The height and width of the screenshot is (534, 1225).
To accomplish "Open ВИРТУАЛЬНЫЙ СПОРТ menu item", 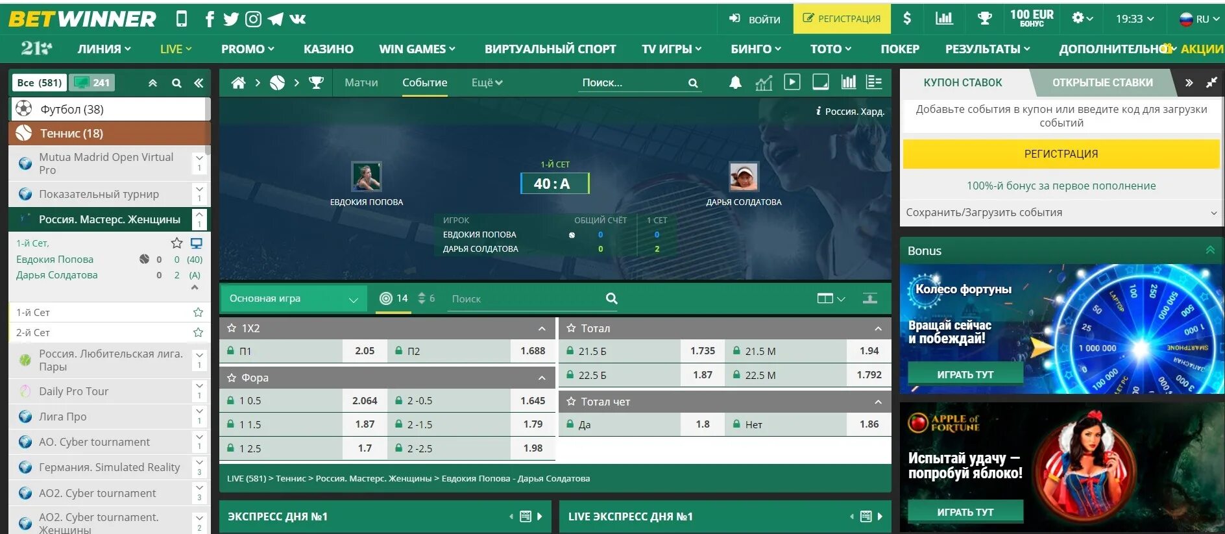I will point(550,49).
